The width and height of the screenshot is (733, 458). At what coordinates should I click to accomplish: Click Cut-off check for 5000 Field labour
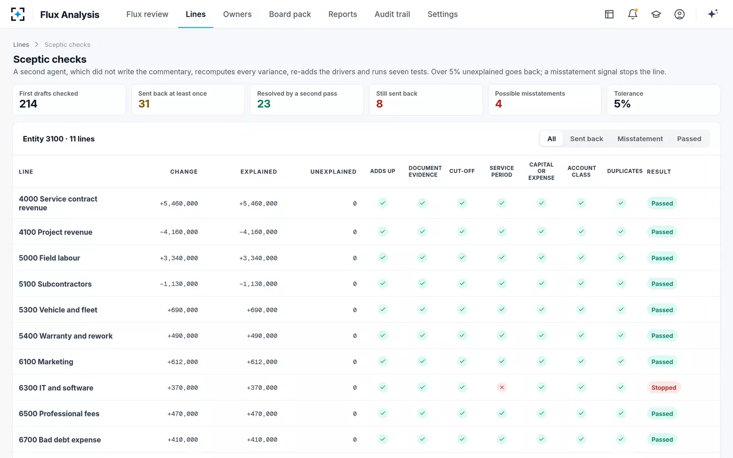point(462,257)
